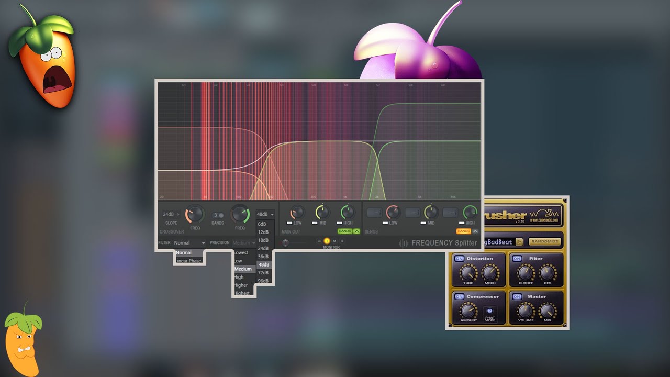This screenshot has width=670, height=377.
Task: Choose highlighted 48dB in the slope list
Action: [x=263, y=264]
